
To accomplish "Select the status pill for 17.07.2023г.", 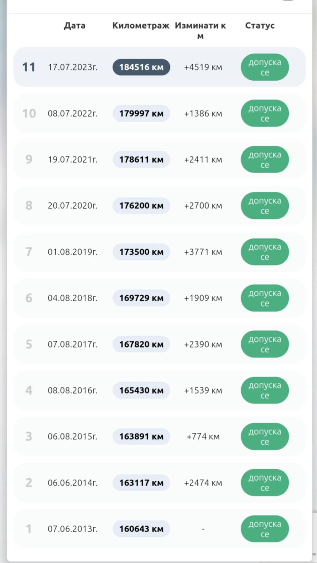I will [x=265, y=67].
